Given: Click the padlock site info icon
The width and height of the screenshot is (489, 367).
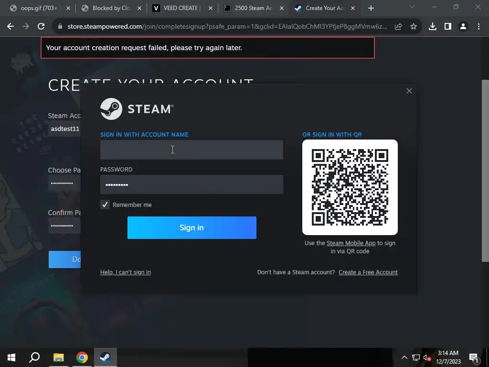Looking at the screenshot, I should click(60, 27).
